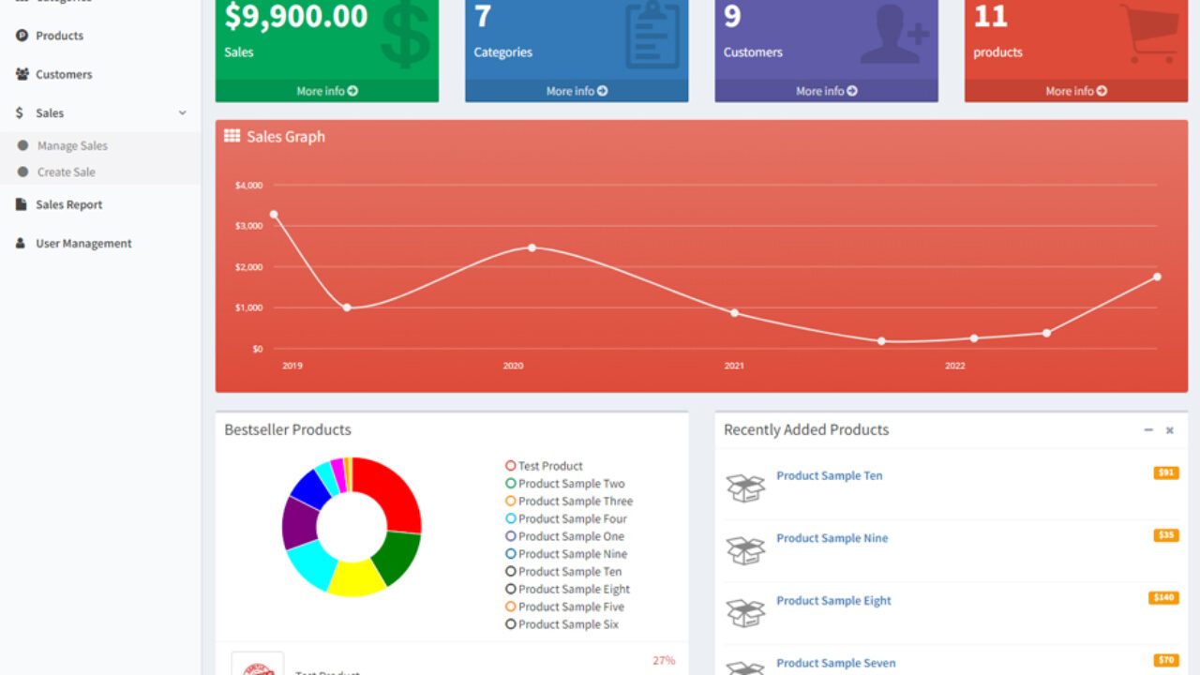The width and height of the screenshot is (1200, 675).
Task: Open the Products sidebar item
Action: [59, 36]
